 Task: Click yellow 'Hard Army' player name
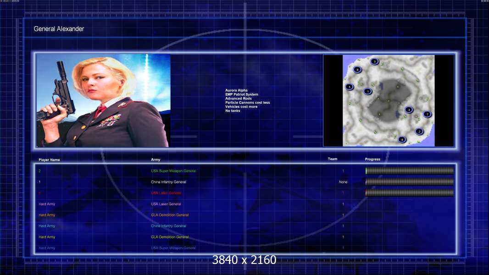47,237
